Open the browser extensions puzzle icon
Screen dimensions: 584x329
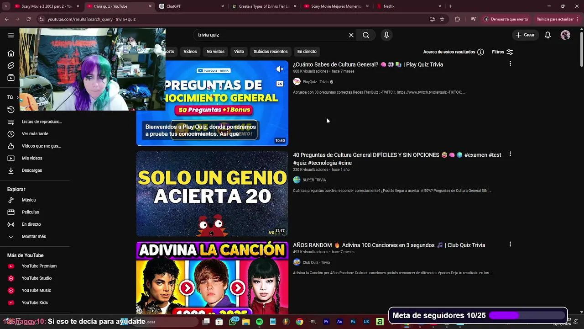457,19
